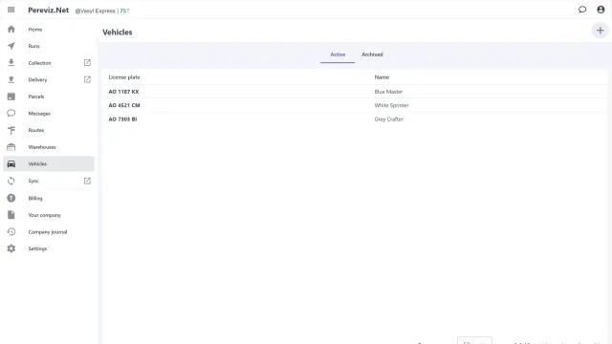Open vehicle AO 7303 BI row
The width and height of the screenshot is (612, 344).
pyautogui.click(x=355, y=119)
